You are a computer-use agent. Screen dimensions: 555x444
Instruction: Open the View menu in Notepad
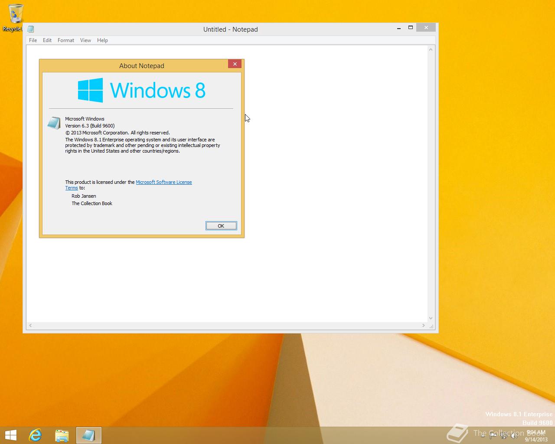(x=85, y=40)
